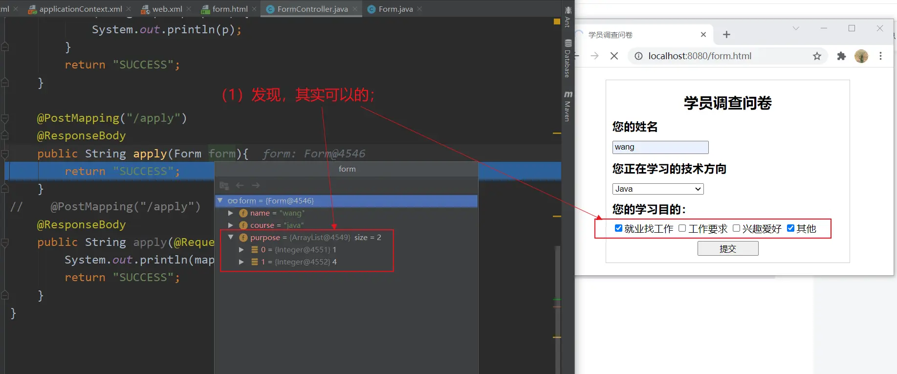The image size is (897, 374).
Task: Expand list element 0 = {Integer@4551}
Action: click(241, 250)
